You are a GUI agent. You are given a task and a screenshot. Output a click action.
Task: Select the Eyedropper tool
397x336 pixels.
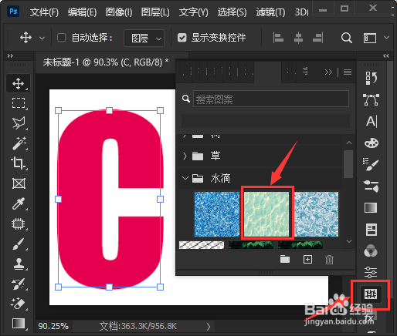pyautogui.click(x=19, y=203)
